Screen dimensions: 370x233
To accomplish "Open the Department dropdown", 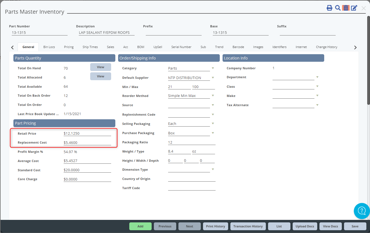I will point(317,77).
